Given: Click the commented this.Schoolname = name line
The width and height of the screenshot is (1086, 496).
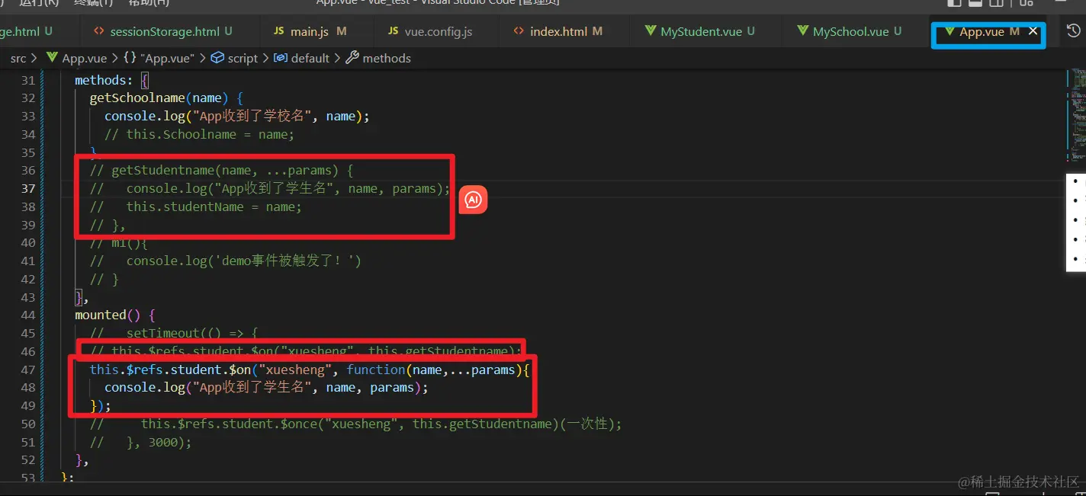Looking at the screenshot, I should tap(200, 134).
